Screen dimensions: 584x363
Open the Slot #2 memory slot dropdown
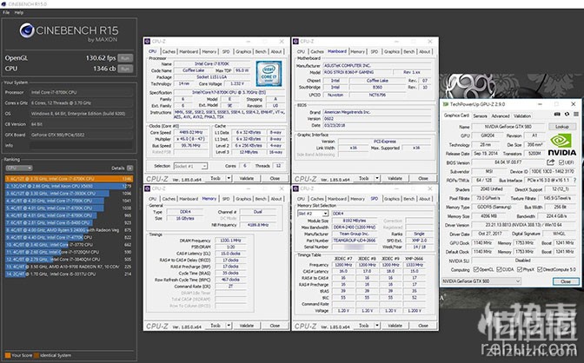pyautogui.click(x=313, y=214)
